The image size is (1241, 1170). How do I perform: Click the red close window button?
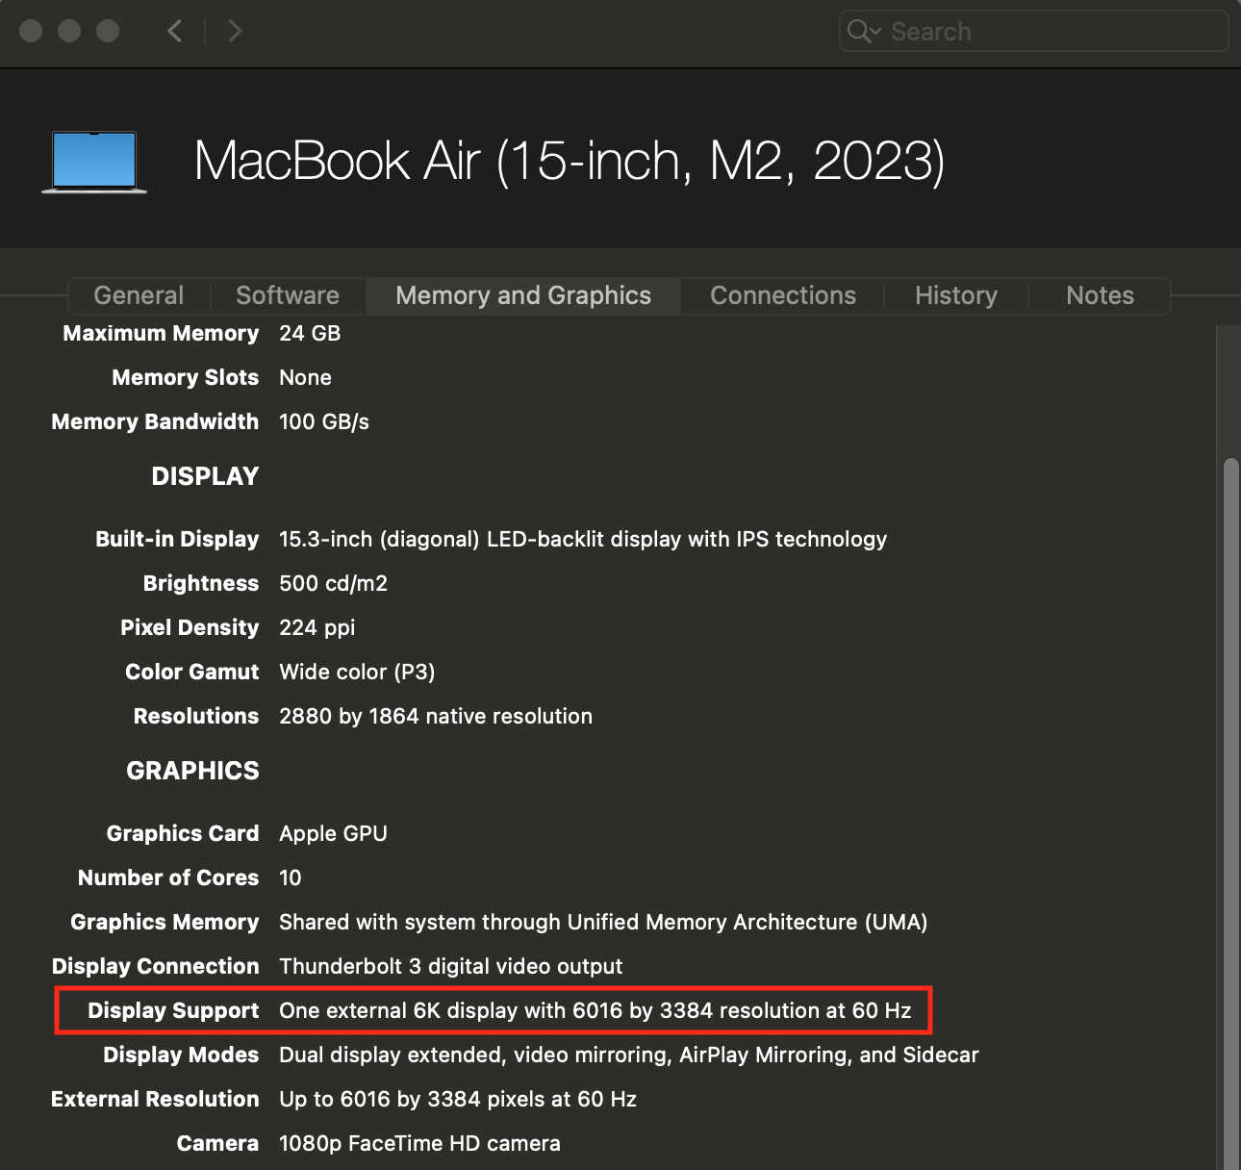click(x=31, y=31)
